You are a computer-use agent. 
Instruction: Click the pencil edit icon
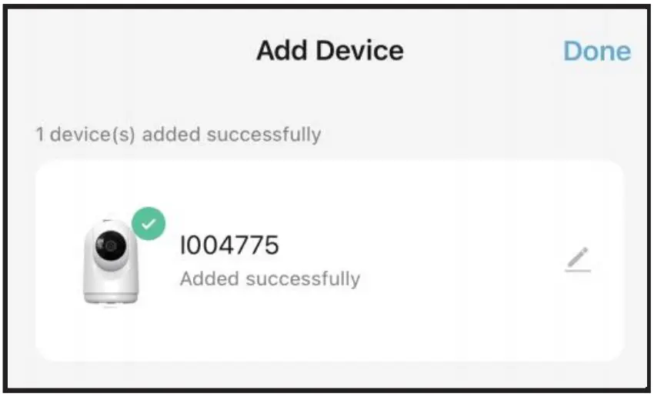pyautogui.click(x=577, y=260)
